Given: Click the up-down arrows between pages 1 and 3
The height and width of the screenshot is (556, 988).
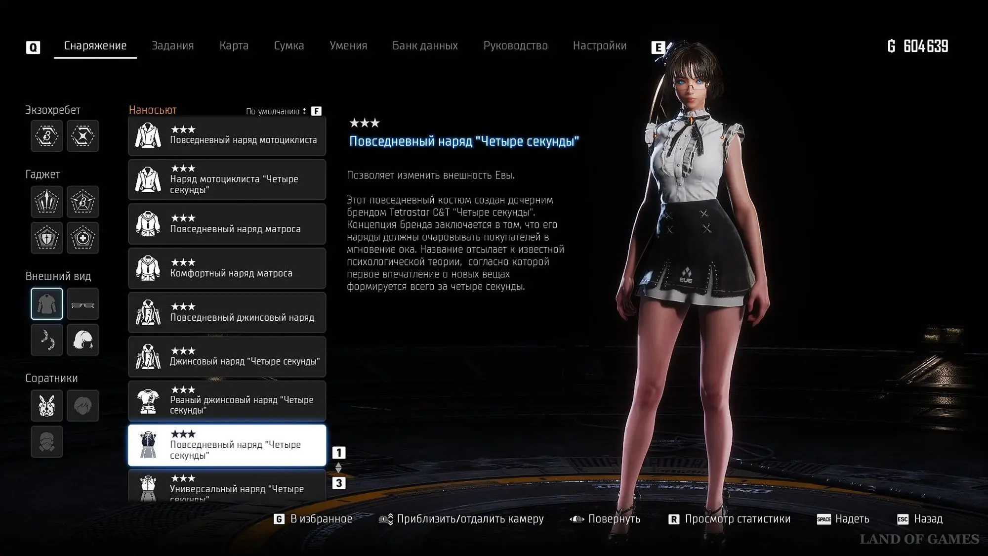Looking at the screenshot, I should point(338,468).
